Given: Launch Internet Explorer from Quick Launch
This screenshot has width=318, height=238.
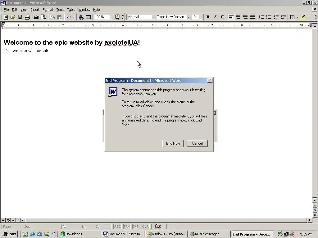Looking at the screenshot, I should (32, 234).
